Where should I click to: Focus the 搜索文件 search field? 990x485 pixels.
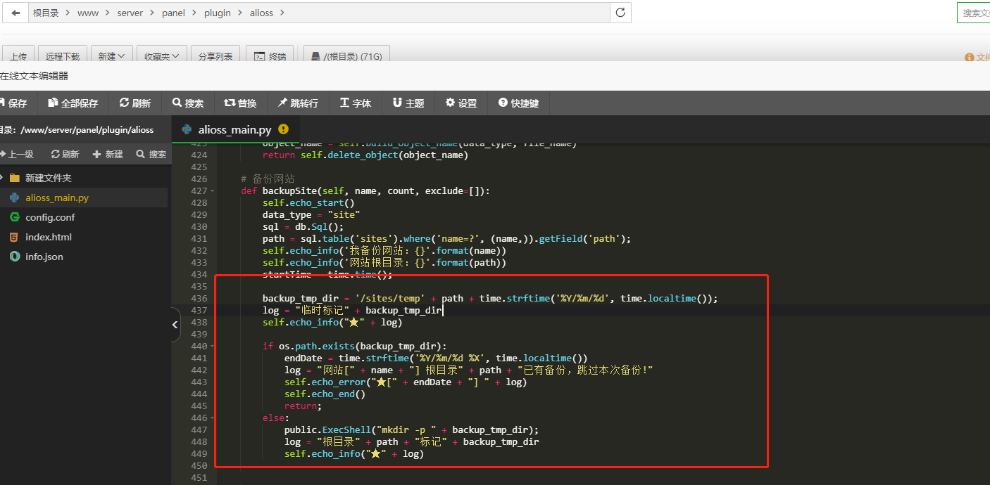(x=973, y=13)
